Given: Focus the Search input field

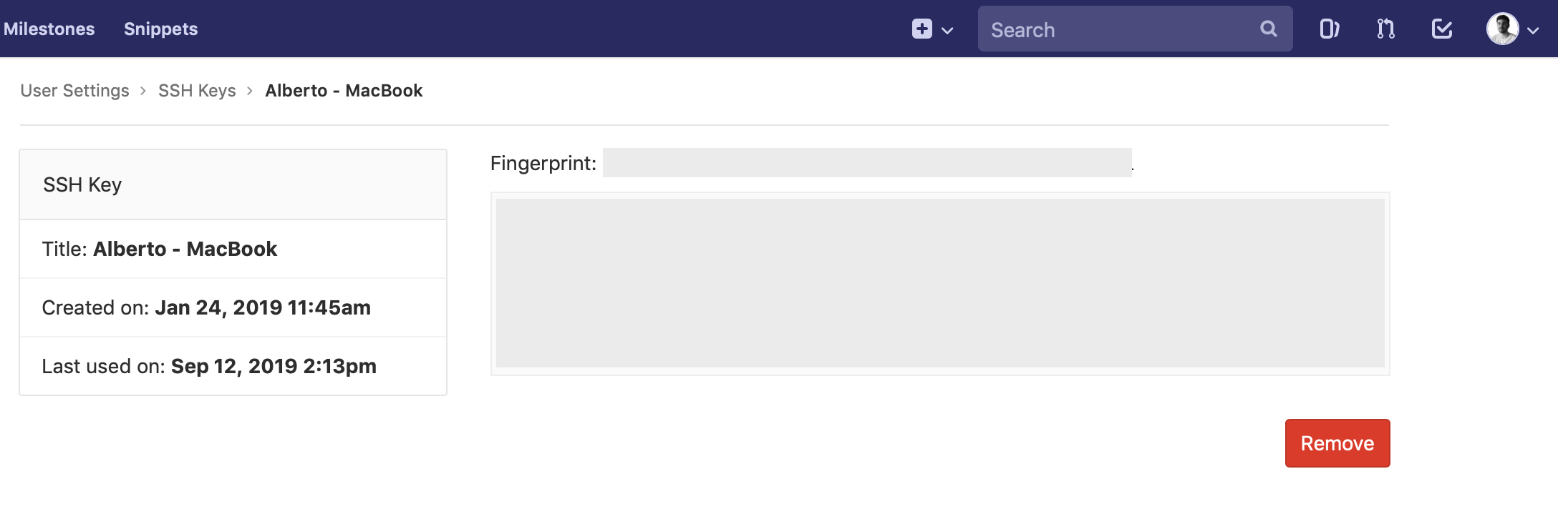Looking at the screenshot, I should coord(1117,29).
